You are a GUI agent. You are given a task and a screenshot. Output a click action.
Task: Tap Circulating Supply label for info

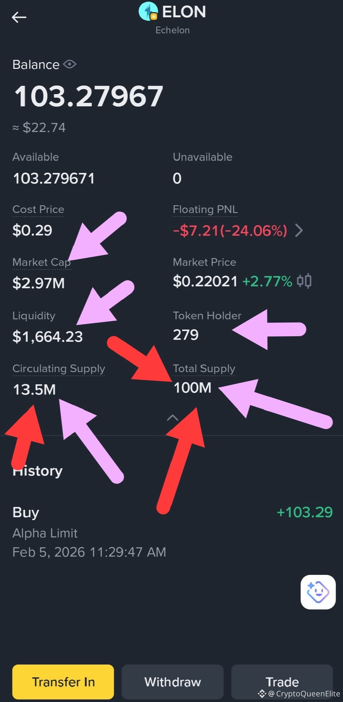click(x=59, y=369)
